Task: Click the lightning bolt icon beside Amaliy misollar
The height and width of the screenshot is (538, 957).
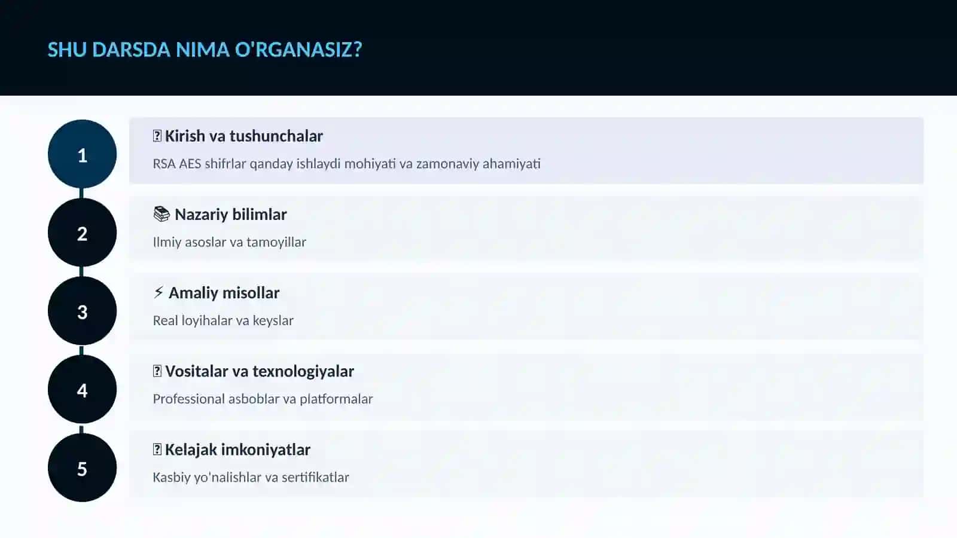Action: coord(159,292)
